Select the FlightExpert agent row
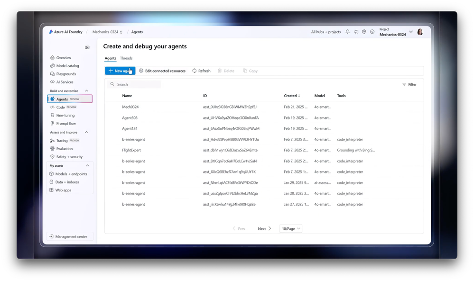The width and height of the screenshot is (474, 281). 264,150
